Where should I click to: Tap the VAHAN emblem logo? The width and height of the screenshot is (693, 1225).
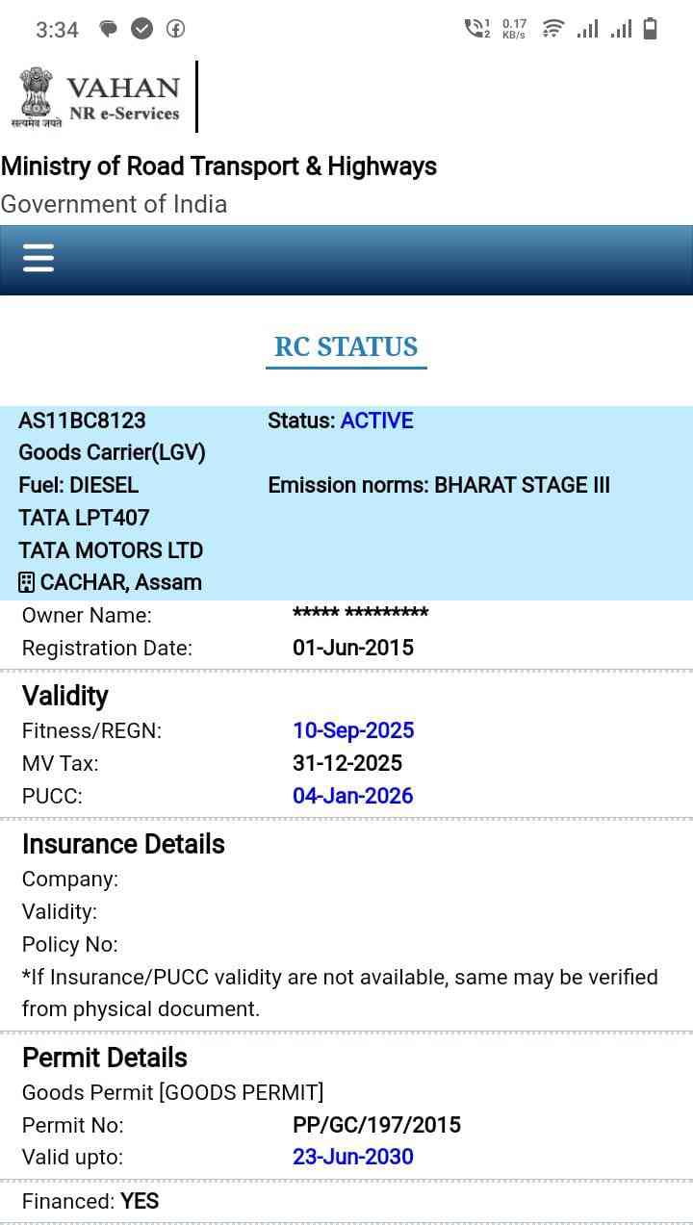pos(36,97)
